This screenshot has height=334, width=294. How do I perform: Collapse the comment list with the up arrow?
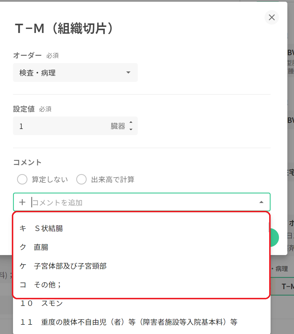click(x=261, y=202)
